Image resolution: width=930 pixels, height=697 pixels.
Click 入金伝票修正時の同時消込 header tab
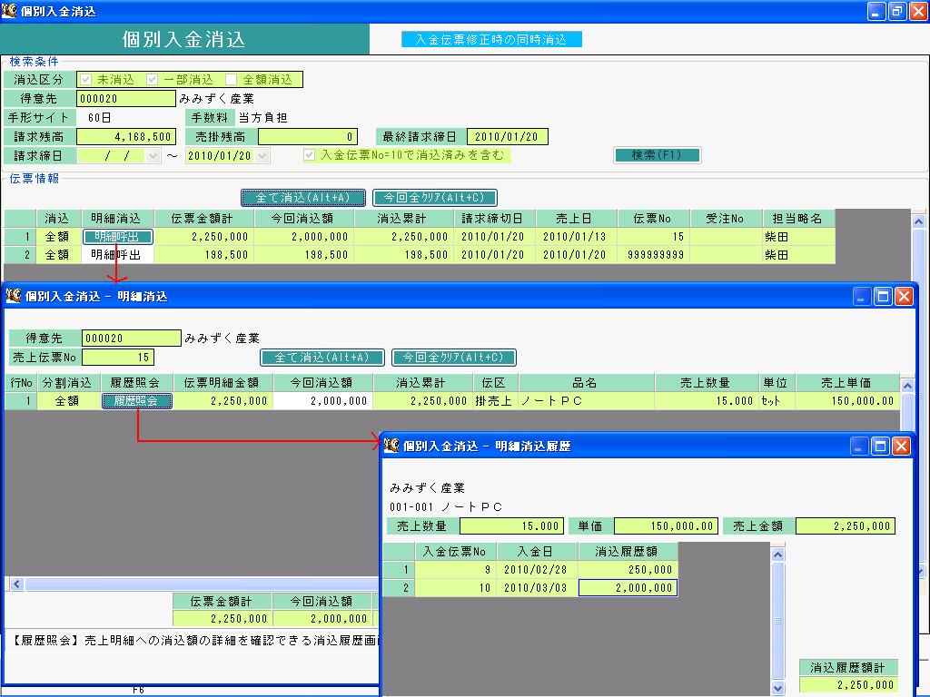coord(491,40)
